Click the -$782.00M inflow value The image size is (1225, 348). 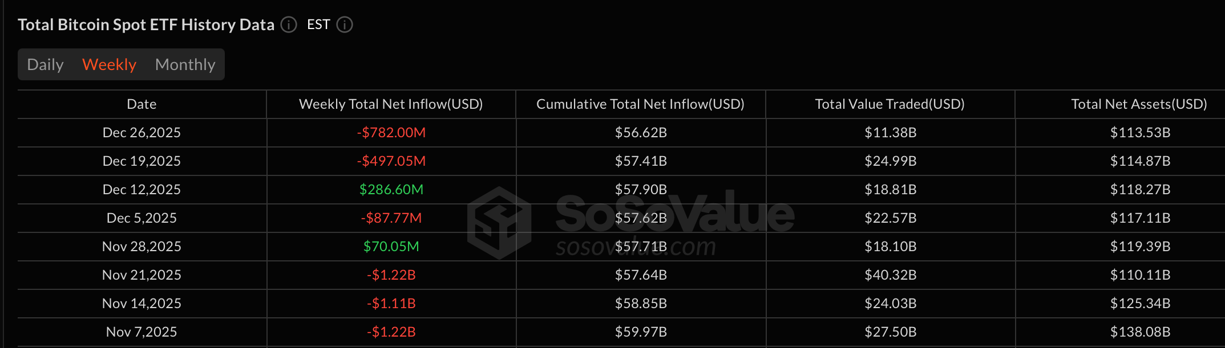391,133
